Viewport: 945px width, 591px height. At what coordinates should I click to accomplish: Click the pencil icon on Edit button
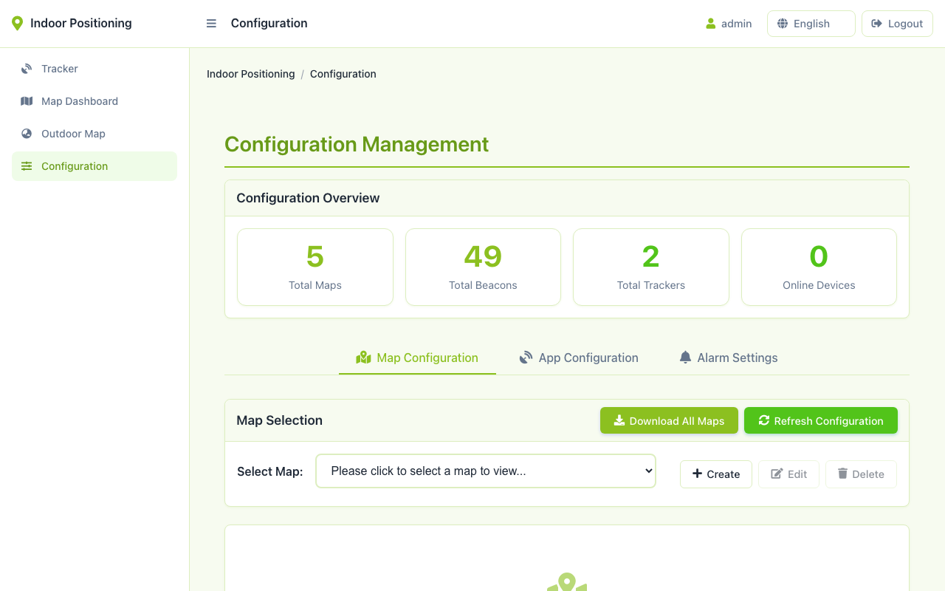click(x=777, y=474)
